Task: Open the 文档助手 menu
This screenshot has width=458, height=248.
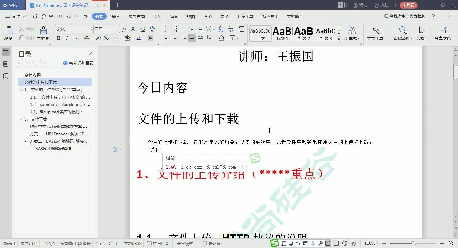Action: [295, 16]
